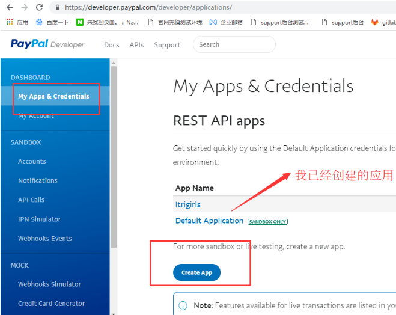Click the App Name column header
Viewport: 396px width, 315px height.
coord(195,188)
